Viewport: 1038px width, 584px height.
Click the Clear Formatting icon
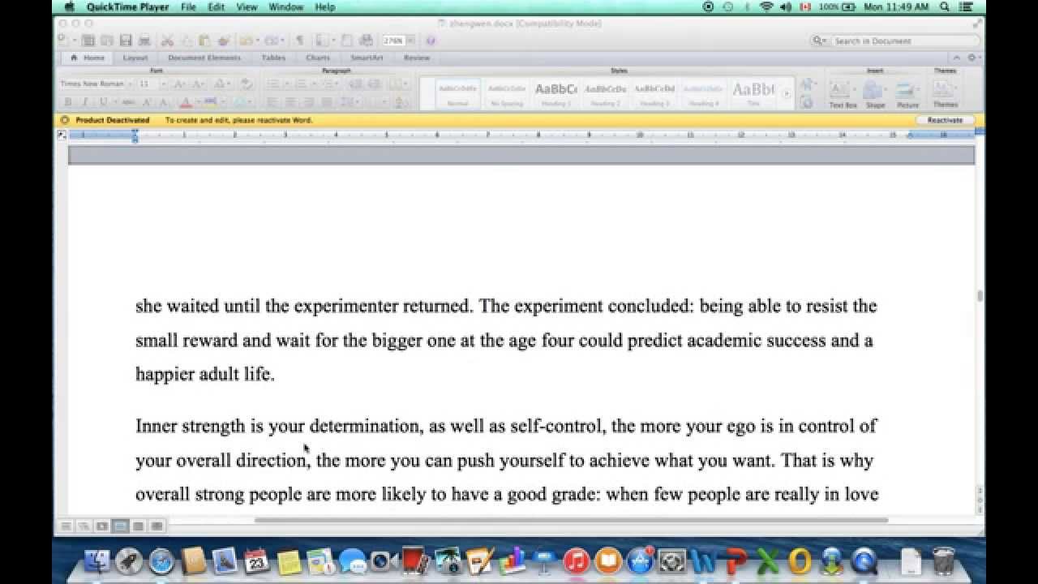(247, 84)
